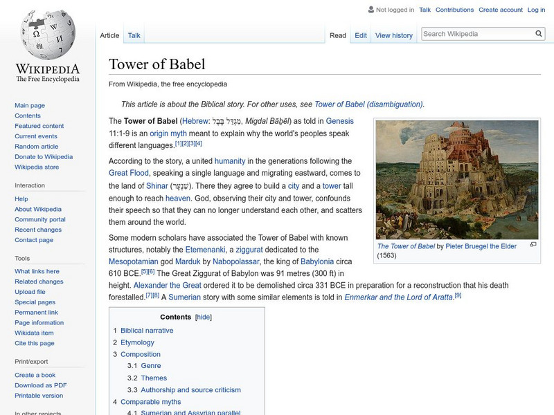Open Alexander the Great link

click(168, 285)
